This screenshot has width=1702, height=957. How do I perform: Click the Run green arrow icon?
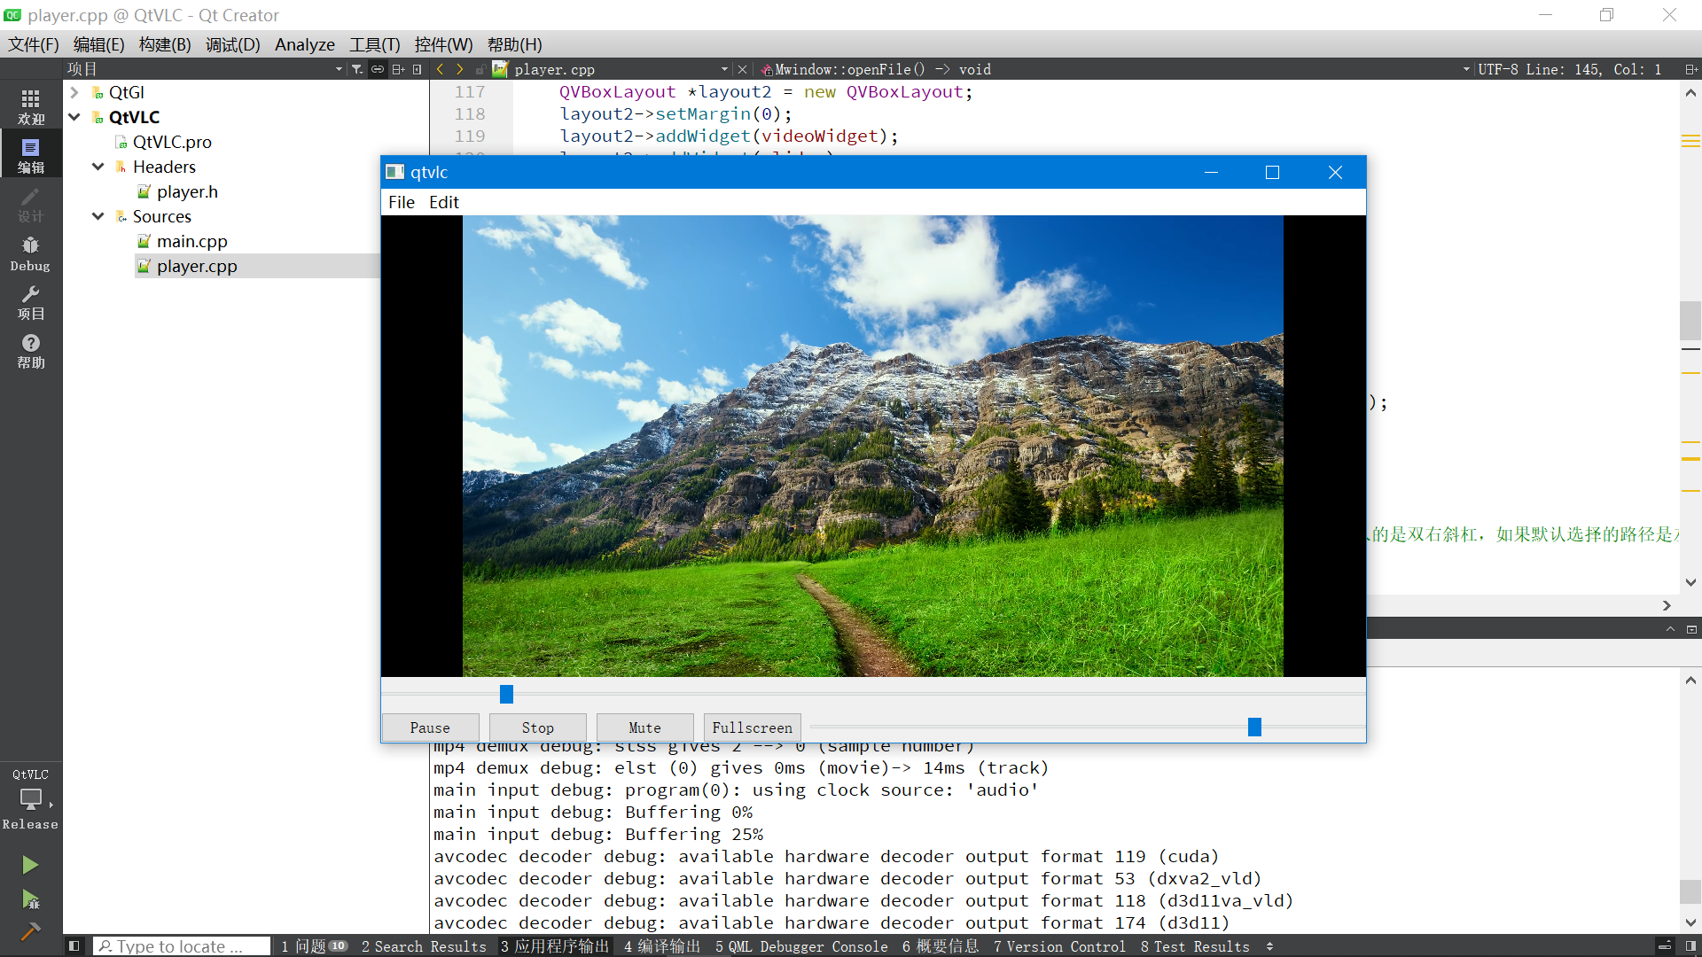click(30, 866)
